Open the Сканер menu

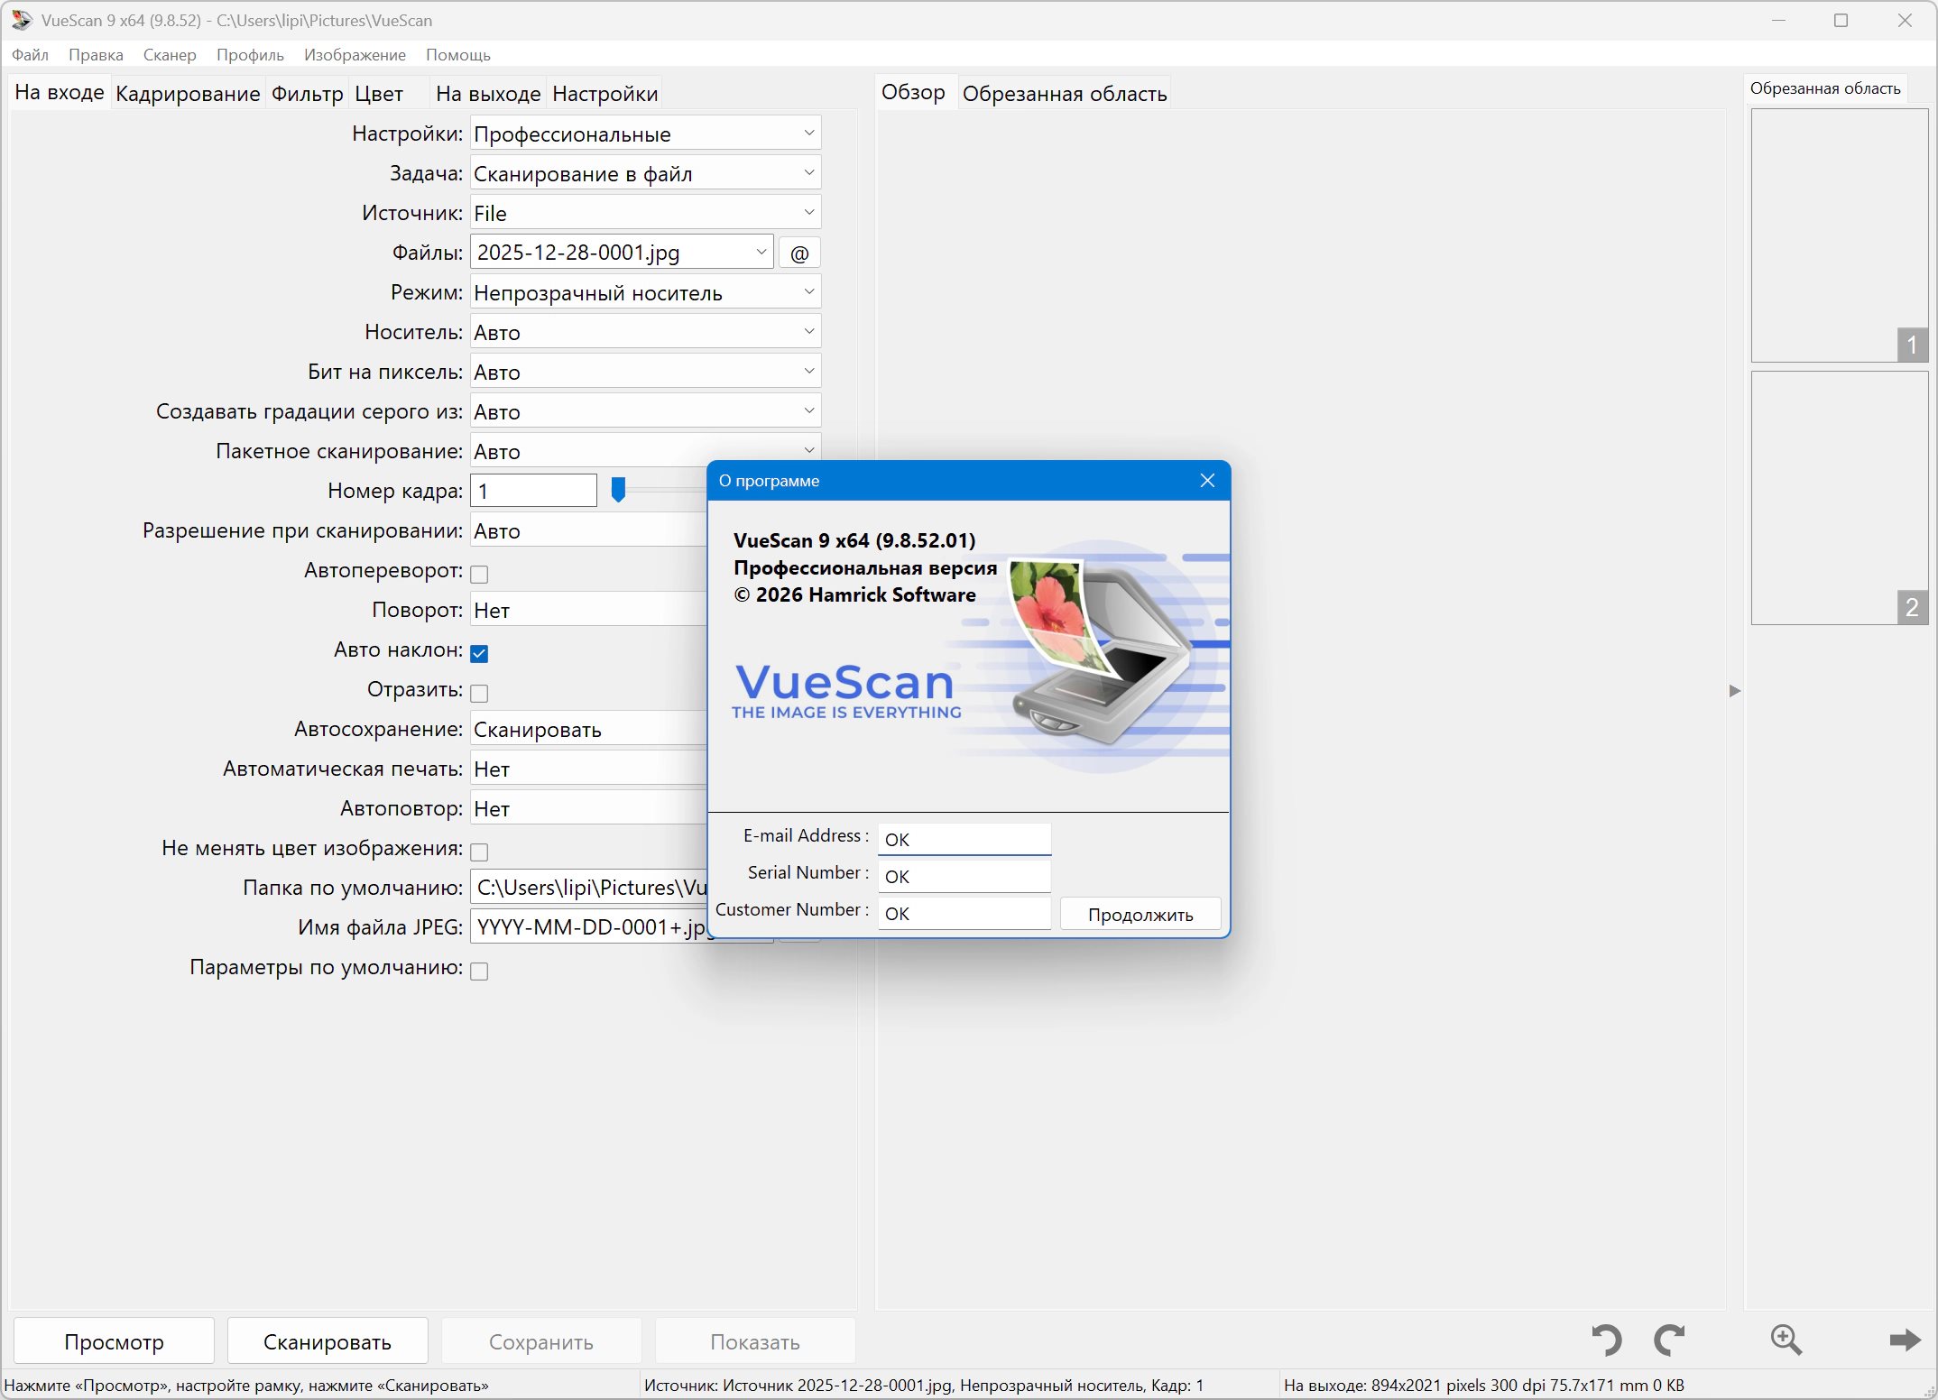click(x=170, y=55)
